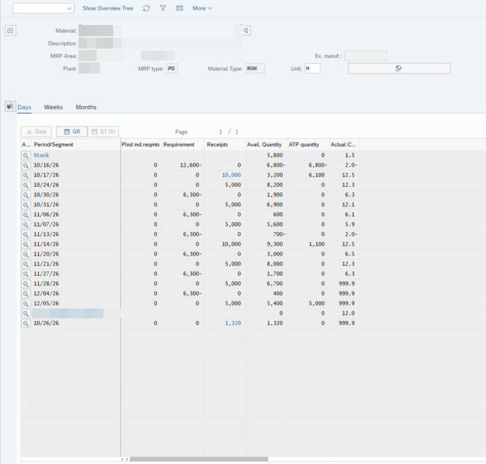Screen dimensions: 486x464
Task: Click the refresh icon in the toolbar
Action: coord(146,8)
